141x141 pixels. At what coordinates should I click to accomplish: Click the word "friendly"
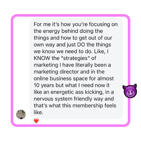pos(83,99)
